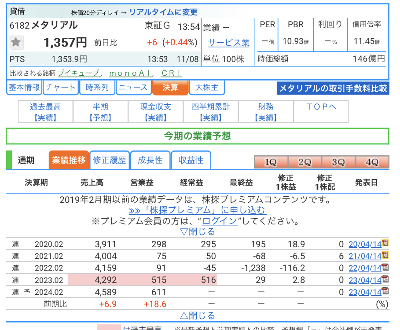Viewport: 400px width, 330px height.
Task: View the 収益性 tab
Action: (191, 160)
